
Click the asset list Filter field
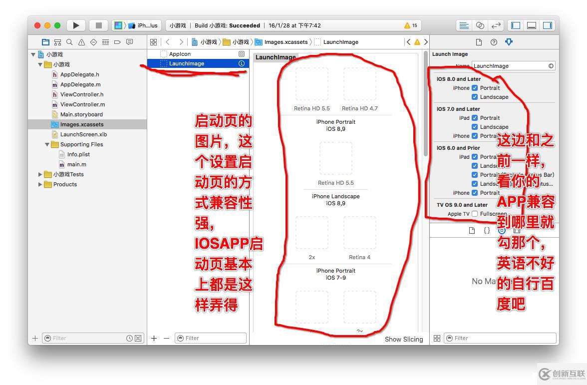point(211,338)
